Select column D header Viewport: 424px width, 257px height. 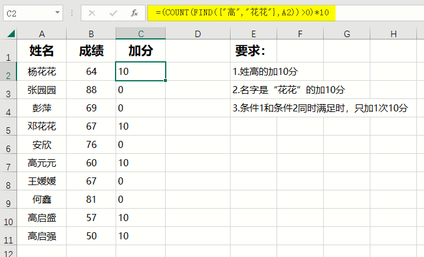coord(198,34)
